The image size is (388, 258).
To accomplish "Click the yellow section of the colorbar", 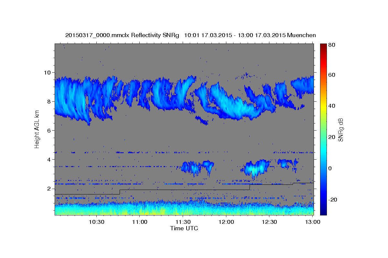I will (x=323, y=106).
